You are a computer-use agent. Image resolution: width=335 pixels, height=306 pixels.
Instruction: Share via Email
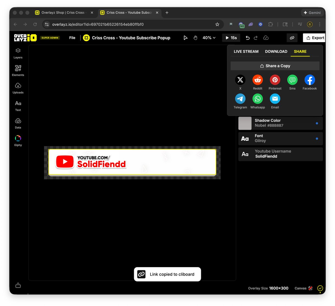[275, 99]
